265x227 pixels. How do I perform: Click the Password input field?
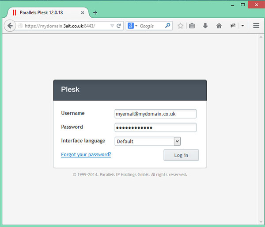click(x=155, y=127)
